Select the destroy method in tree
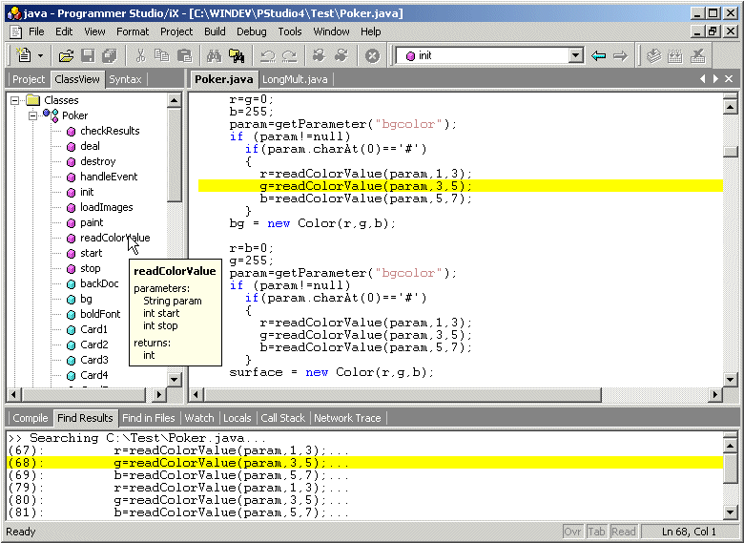 click(x=97, y=161)
